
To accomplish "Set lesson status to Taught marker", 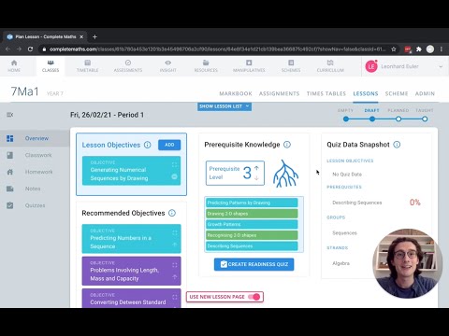I will (425, 119).
